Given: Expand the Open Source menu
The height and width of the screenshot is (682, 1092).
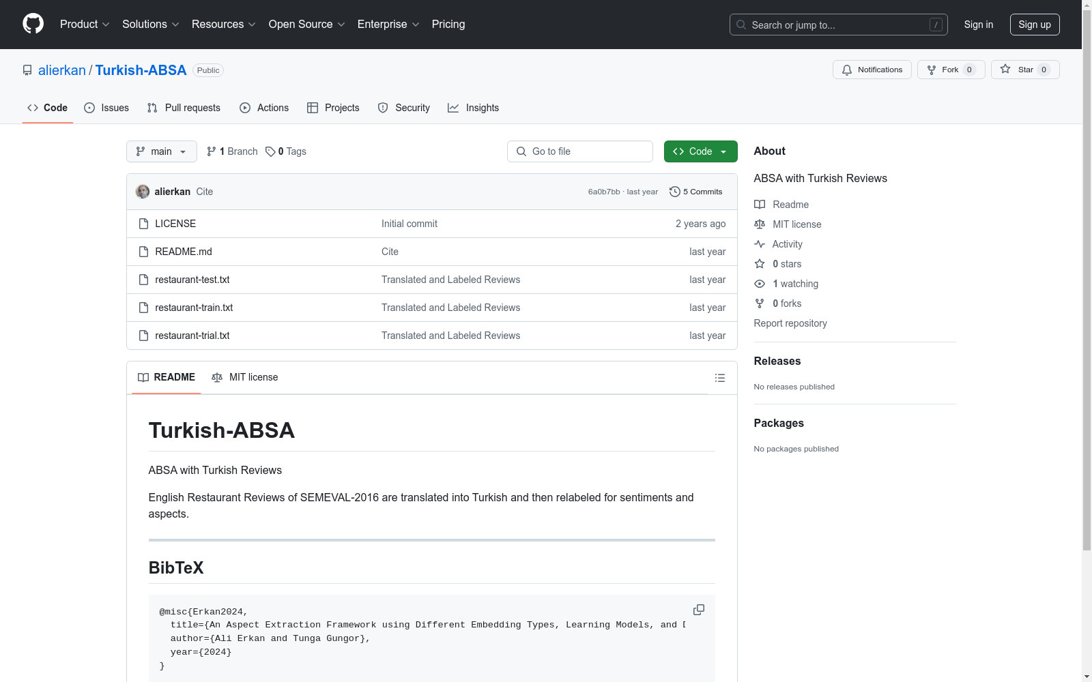Looking at the screenshot, I should (x=307, y=25).
